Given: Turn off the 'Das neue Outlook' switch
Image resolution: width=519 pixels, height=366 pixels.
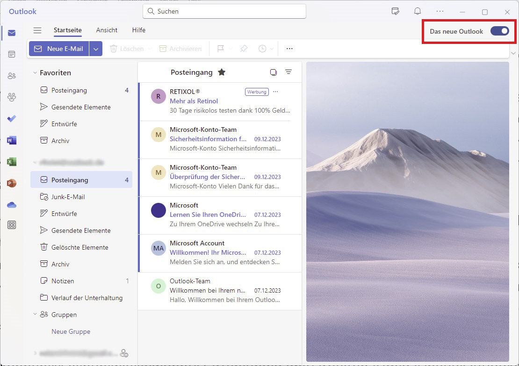Looking at the screenshot, I should [x=499, y=31].
